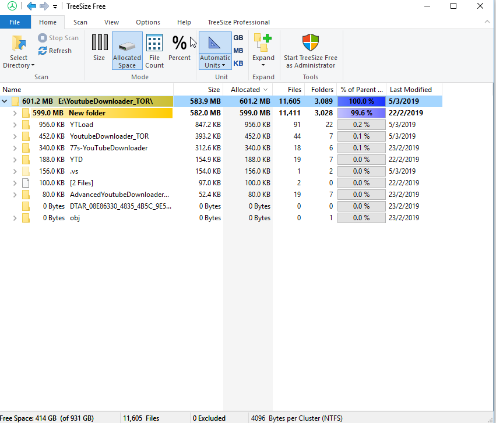
Task: Click Free Space status bar entry
Action: pyautogui.click(x=47, y=418)
